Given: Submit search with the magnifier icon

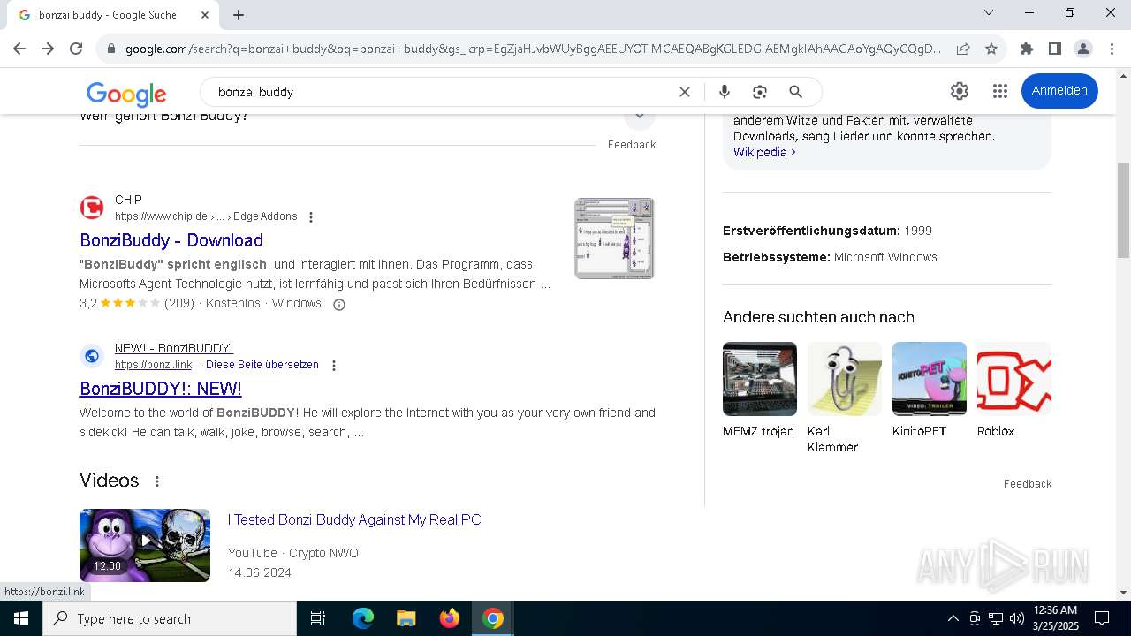Looking at the screenshot, I should click(x=795, y=92).
